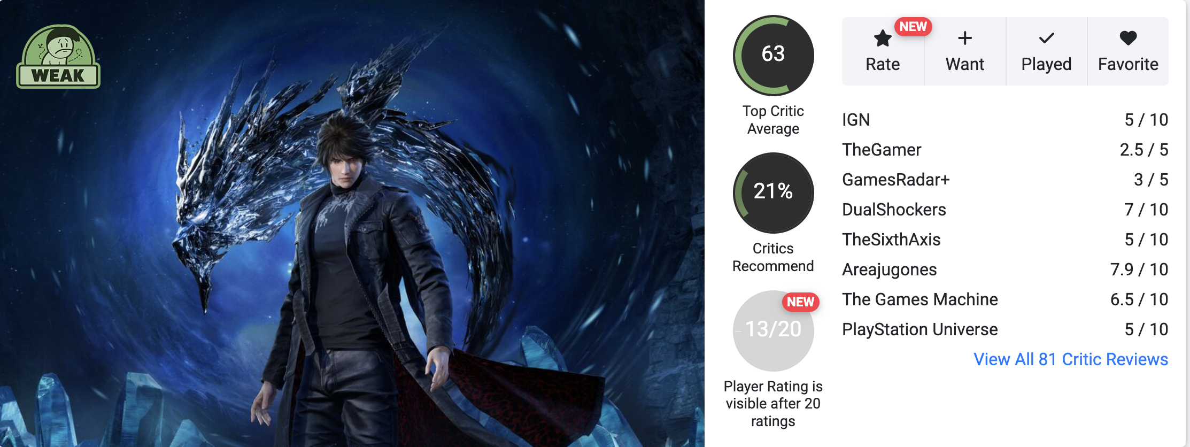
Task: Click the Top Critic Average label
Action: tap(773, 120)
